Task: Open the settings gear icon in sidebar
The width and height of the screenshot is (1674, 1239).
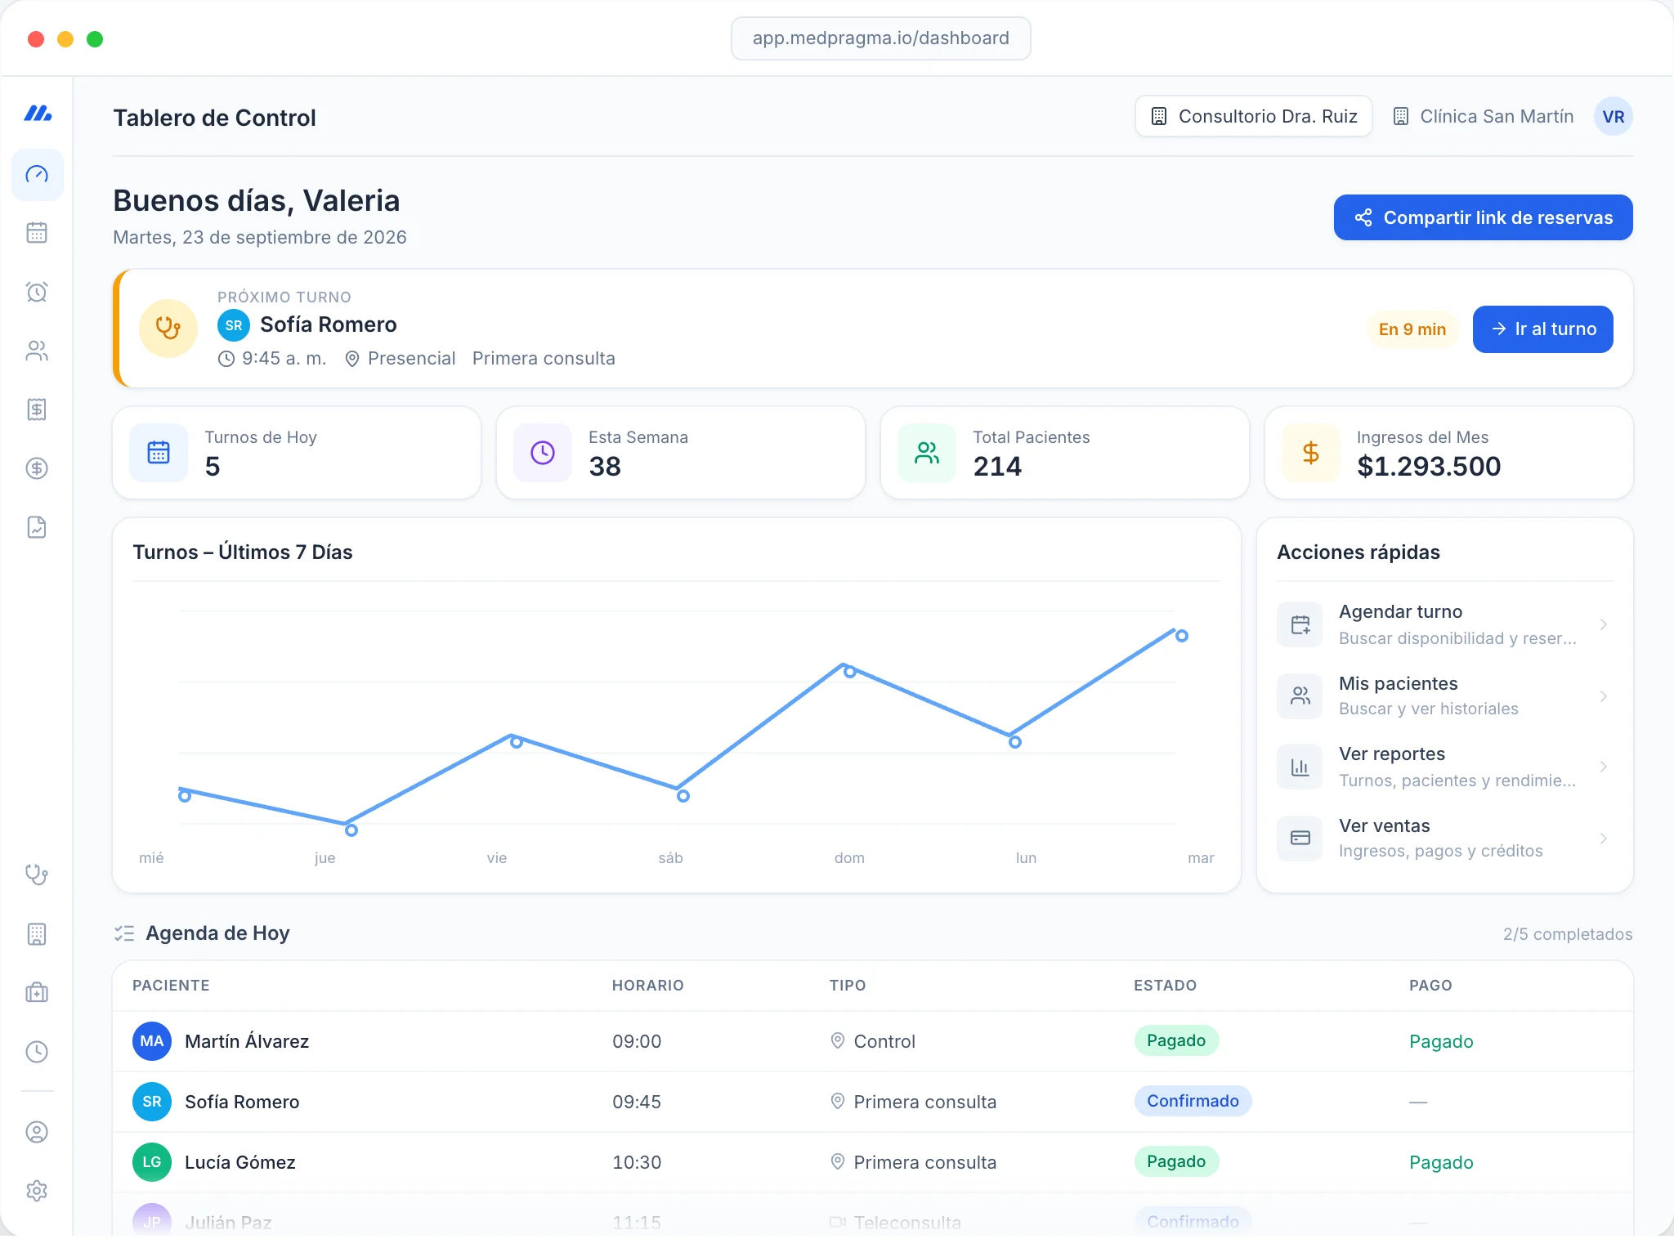Action: (x=37, y=1191)
